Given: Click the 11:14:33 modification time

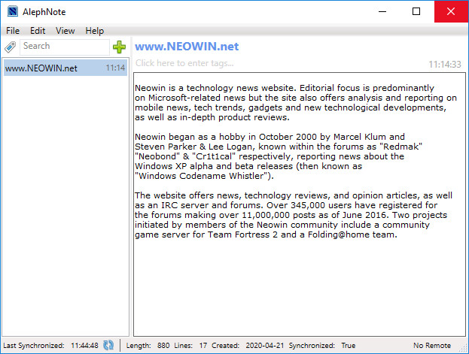Looking at the screenshot, I should coord(445,64).
